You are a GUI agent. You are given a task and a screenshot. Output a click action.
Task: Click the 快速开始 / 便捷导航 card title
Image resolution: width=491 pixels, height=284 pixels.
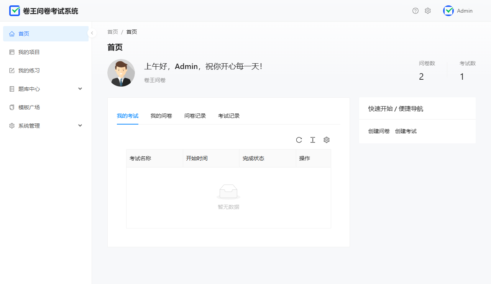click(396, 109)
